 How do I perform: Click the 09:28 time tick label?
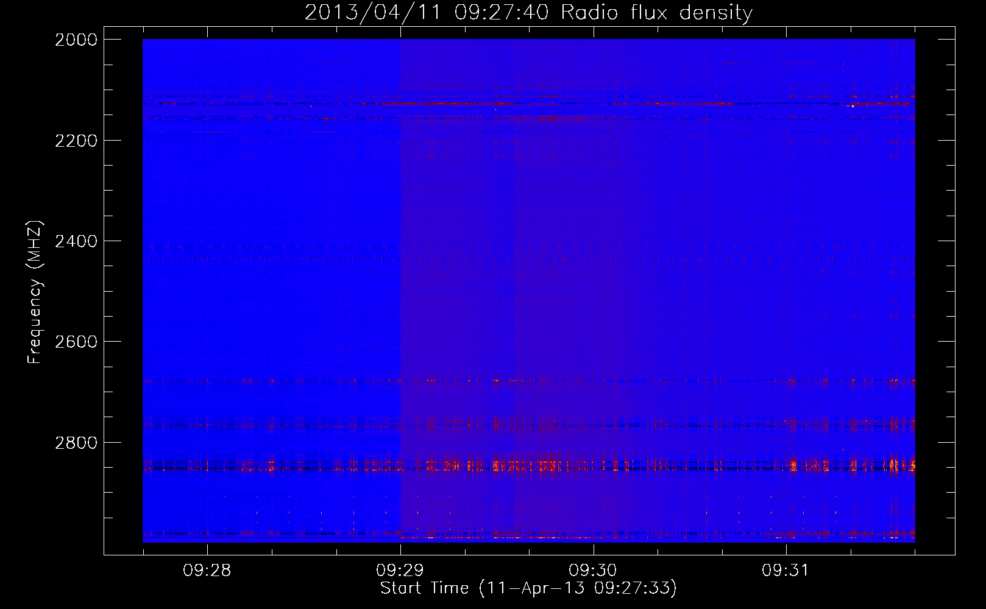pos(207,571)
